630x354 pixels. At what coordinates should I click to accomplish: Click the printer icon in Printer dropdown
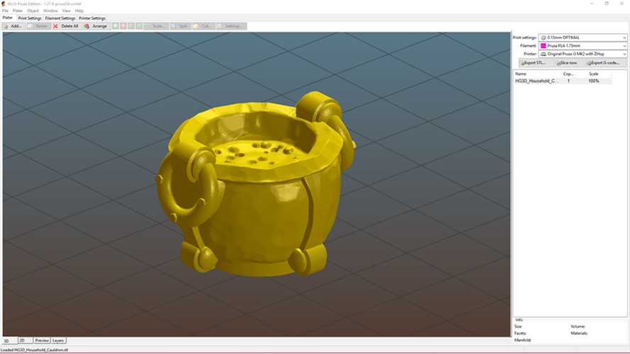pyautogui.click(x=543, y=54)
